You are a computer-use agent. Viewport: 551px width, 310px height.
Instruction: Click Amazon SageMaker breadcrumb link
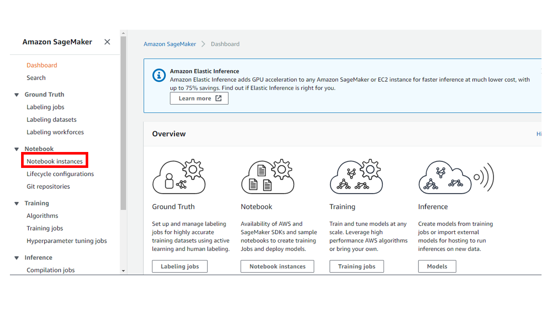pyautogui.click(x=170, y=44)
